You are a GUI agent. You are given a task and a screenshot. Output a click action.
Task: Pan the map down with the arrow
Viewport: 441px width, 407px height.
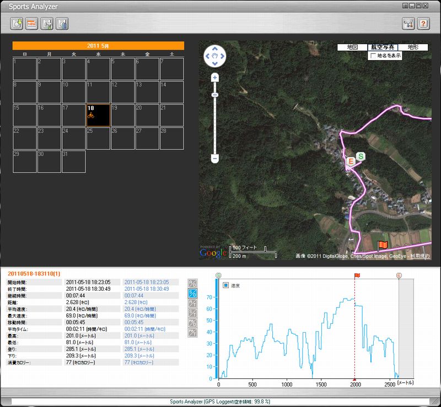pos(214,63)
